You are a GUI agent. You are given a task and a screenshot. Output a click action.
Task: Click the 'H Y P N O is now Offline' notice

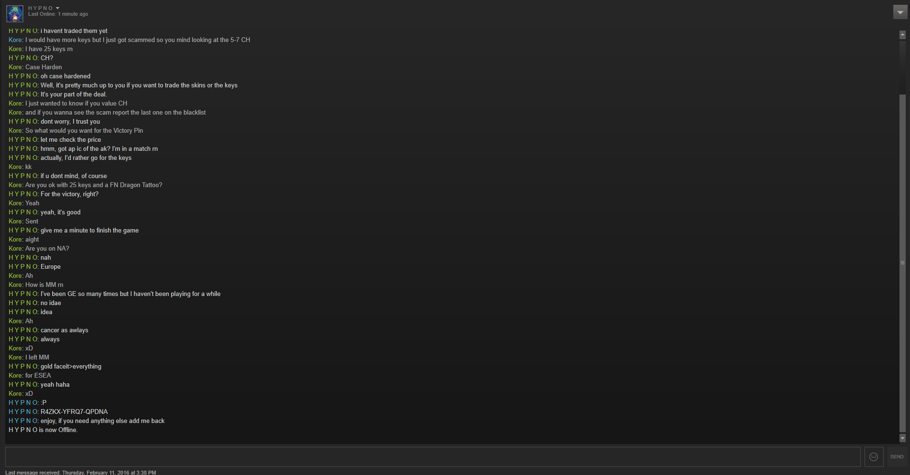coord(43,430)
